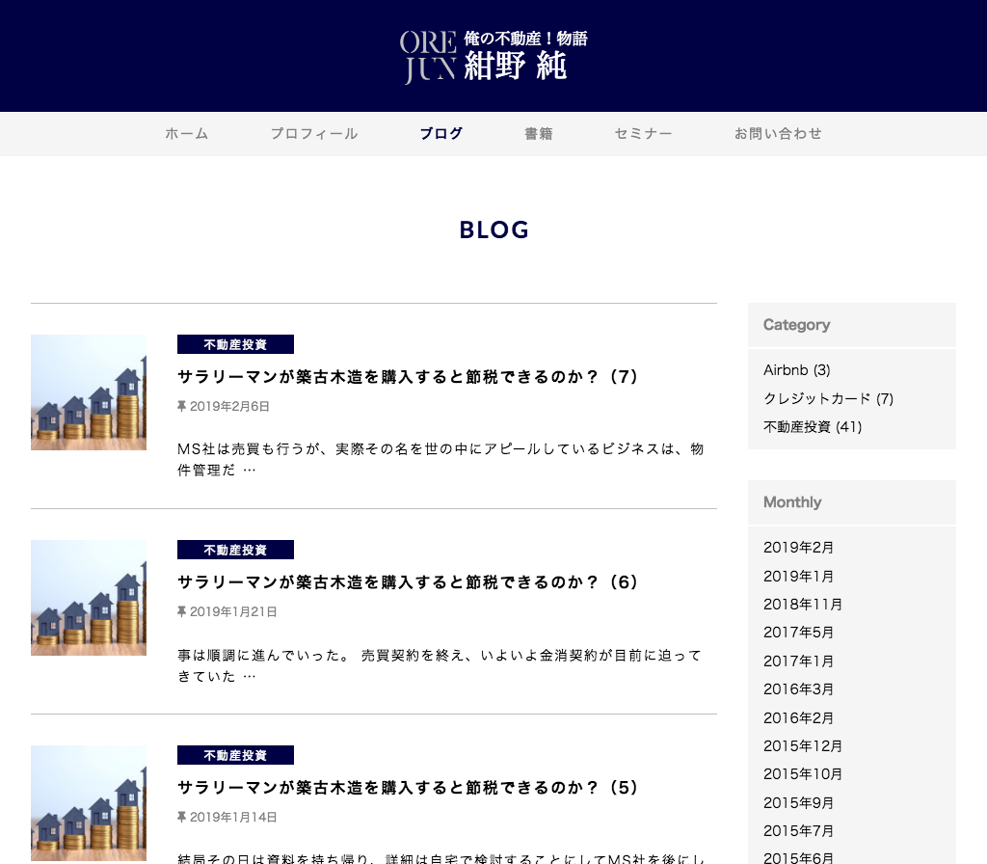Click the ORE JUN site logo
Screen dimensions: 987x864
pos(493,56)
